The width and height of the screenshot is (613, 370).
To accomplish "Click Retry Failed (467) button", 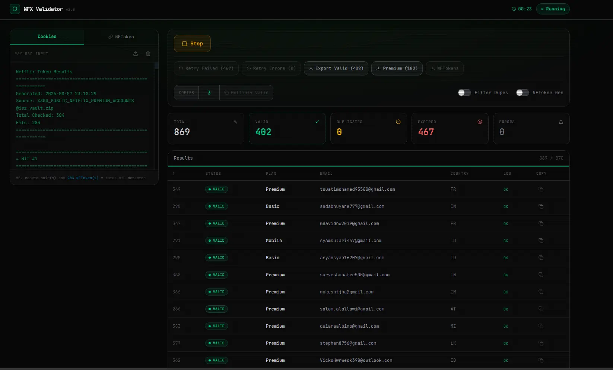I will click(x=206, y=68).
